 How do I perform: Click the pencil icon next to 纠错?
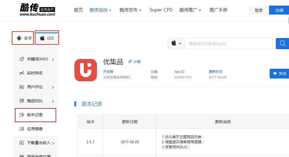[x=130, y=61]
